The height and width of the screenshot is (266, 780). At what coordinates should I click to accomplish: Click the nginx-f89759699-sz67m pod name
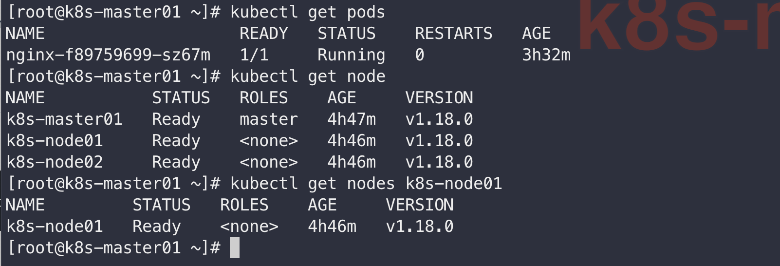coord(108,55)
